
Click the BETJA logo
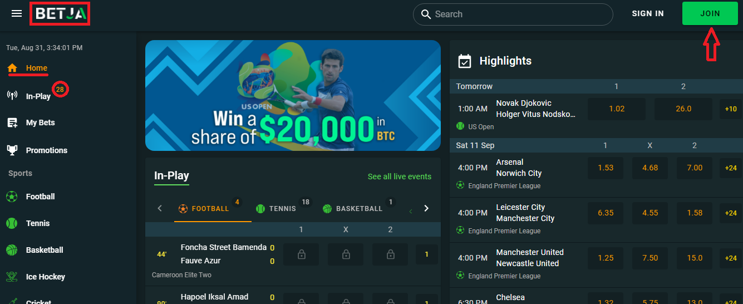(x=60, y=14)
